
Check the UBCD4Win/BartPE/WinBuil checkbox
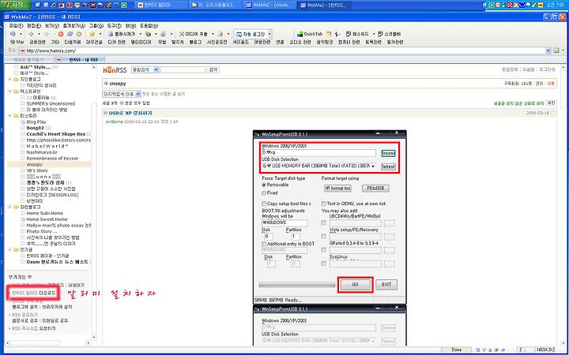click(323, 223)
